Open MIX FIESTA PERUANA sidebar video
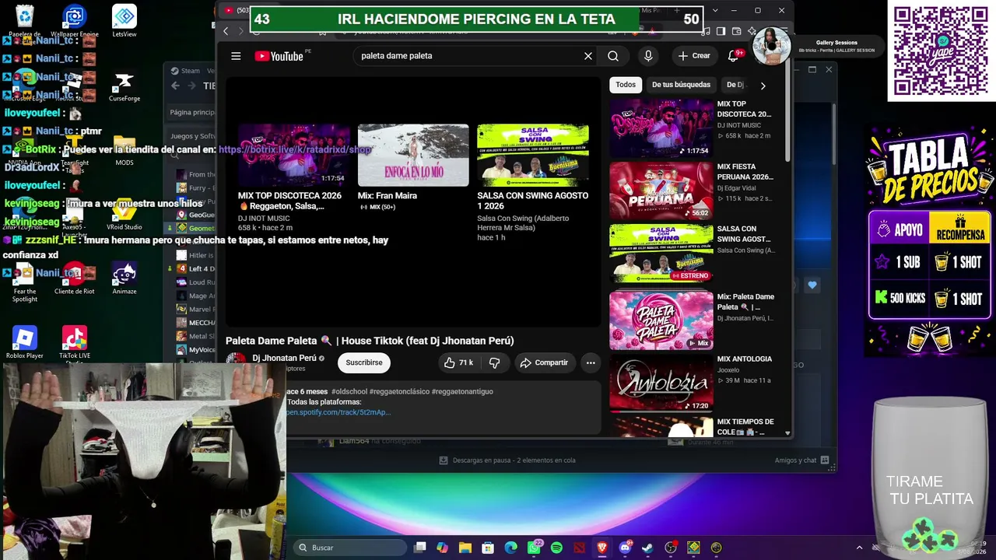Image resolution: width=996 pixels, height=560 pixels. [661, 191]
